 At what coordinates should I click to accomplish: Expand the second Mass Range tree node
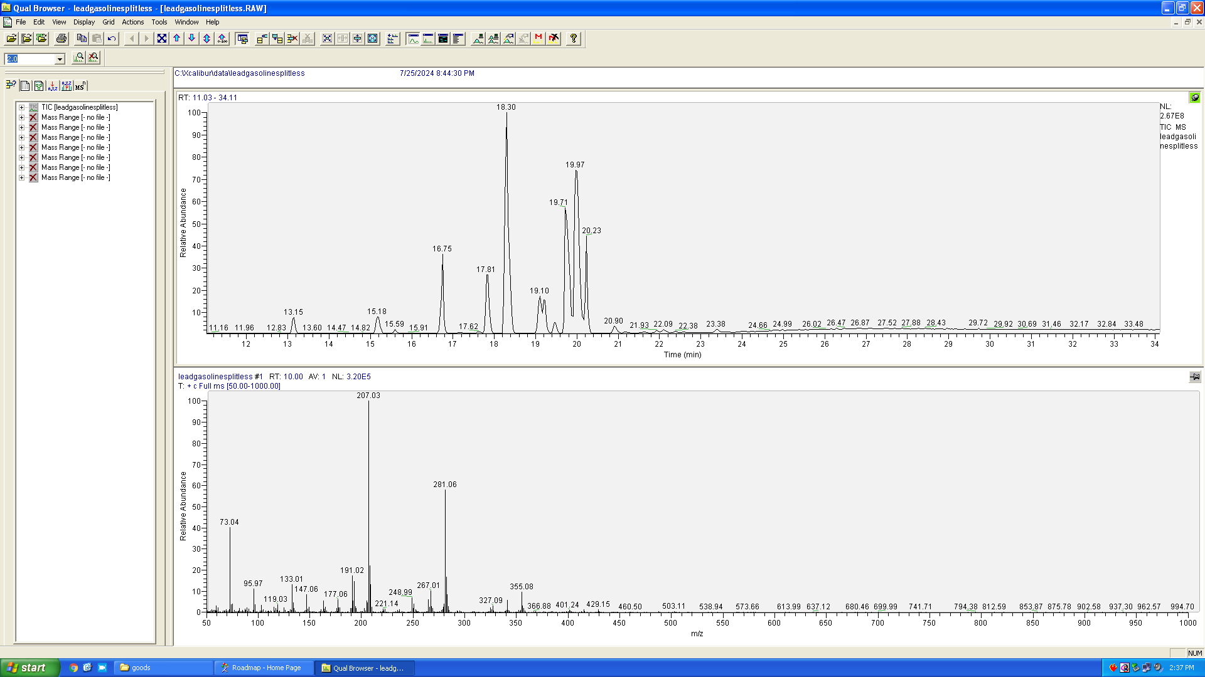coord(21,127)
